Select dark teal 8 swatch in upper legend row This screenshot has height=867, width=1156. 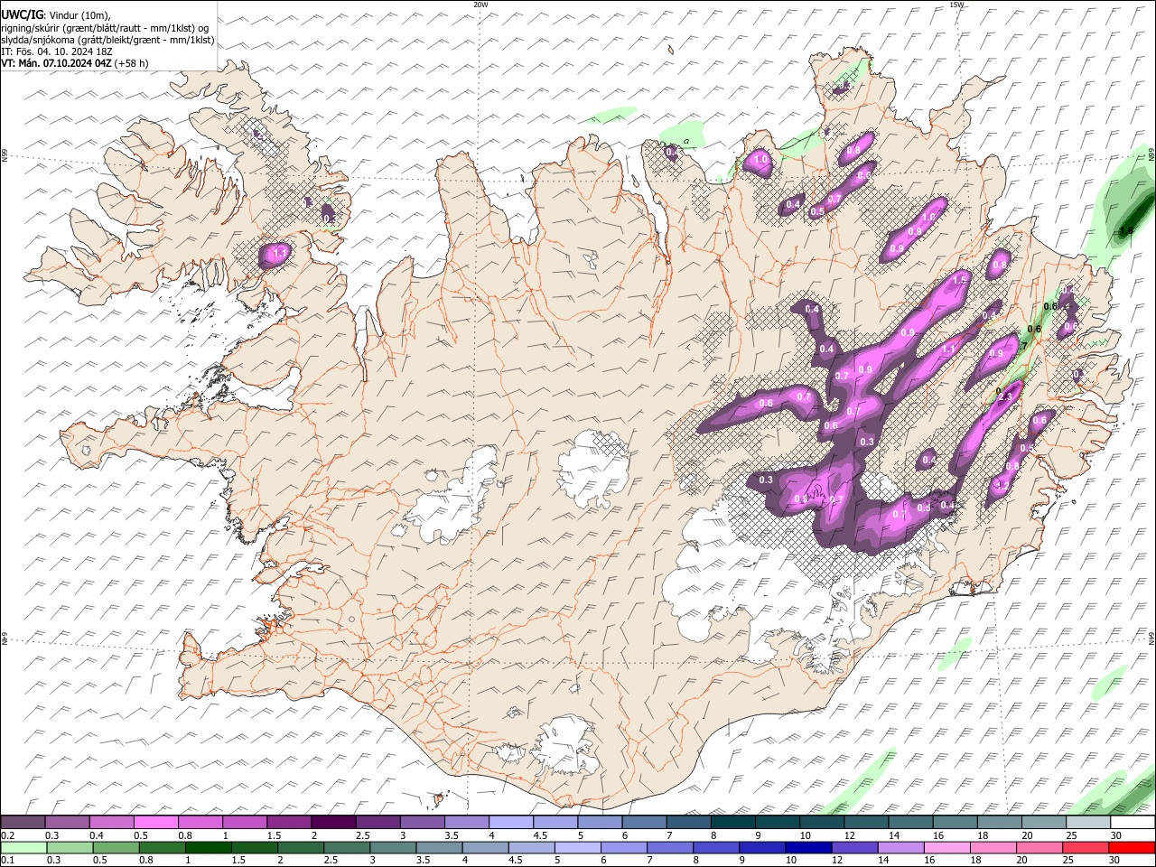point(732,822)
